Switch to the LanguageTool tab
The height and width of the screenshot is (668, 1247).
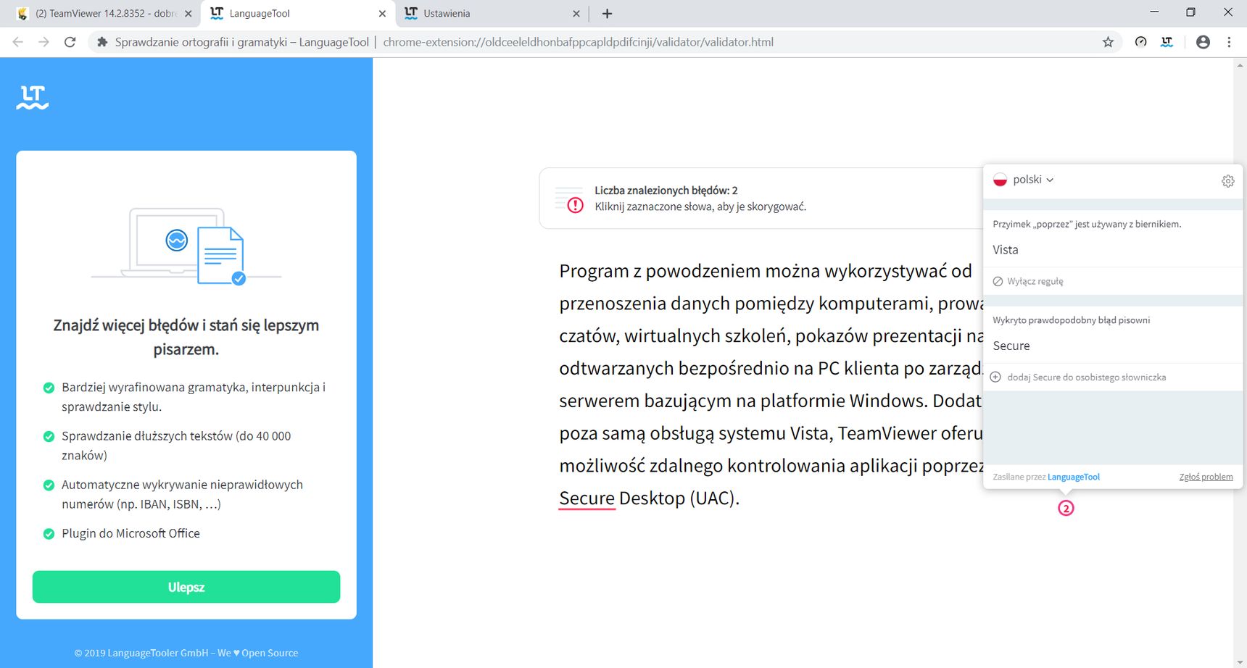(x=298, y=13)
